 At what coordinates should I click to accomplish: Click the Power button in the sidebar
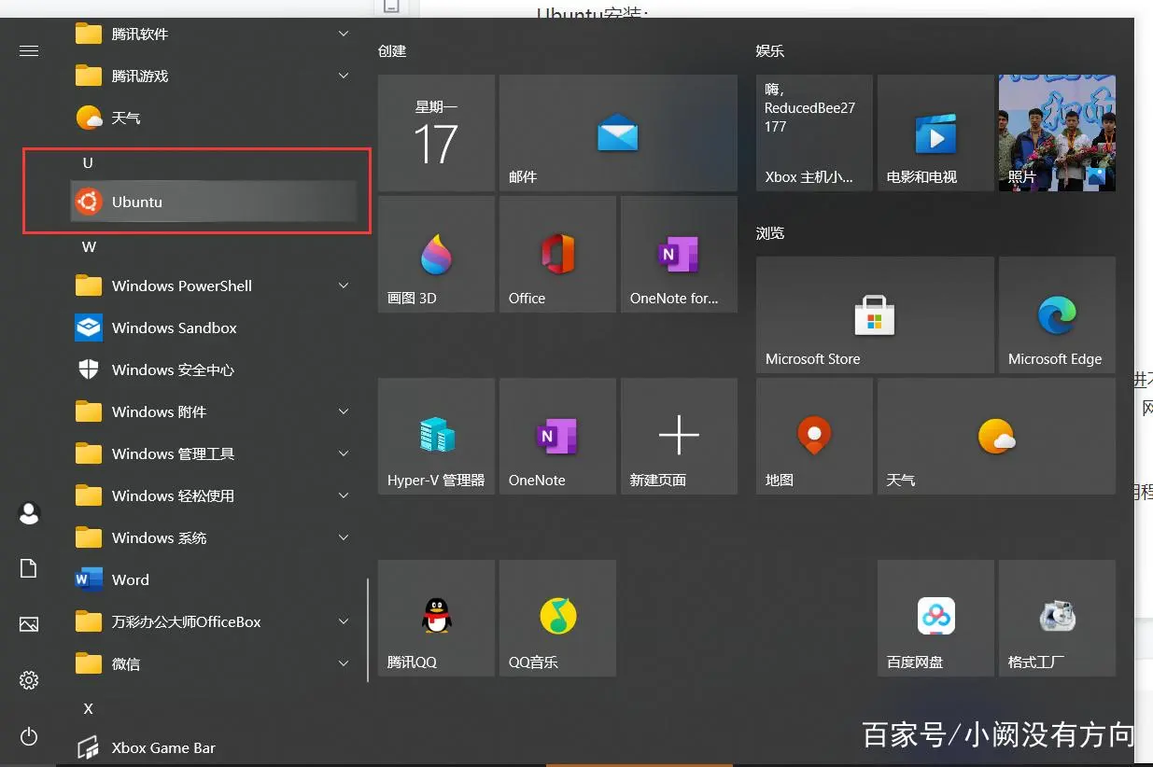point(29,736)
